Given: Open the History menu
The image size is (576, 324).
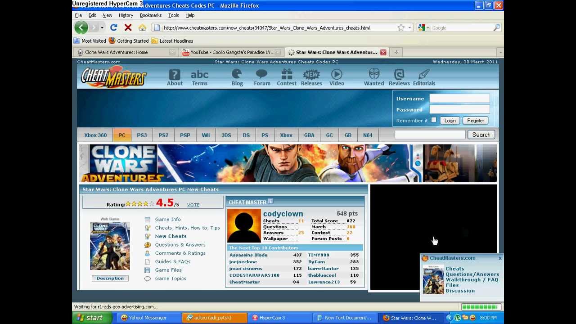Looking at the screenshot, I should pos(126,15).
